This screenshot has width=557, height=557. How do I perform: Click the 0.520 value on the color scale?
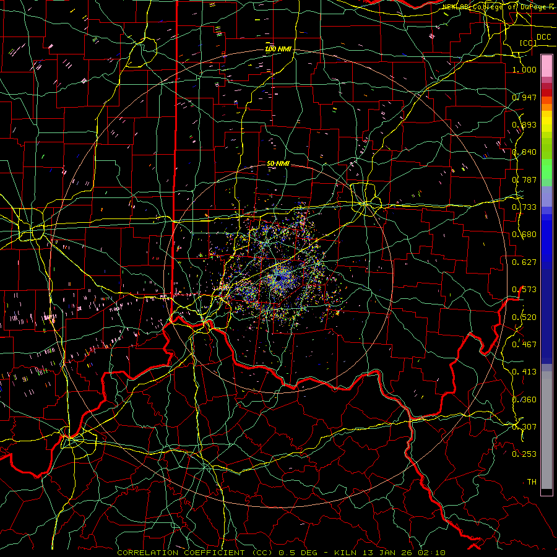click(524, 317)
